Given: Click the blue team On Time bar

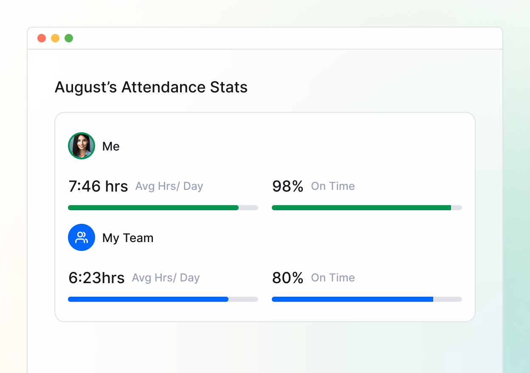Looking at the screenshot, I should [x=352, y=299].
